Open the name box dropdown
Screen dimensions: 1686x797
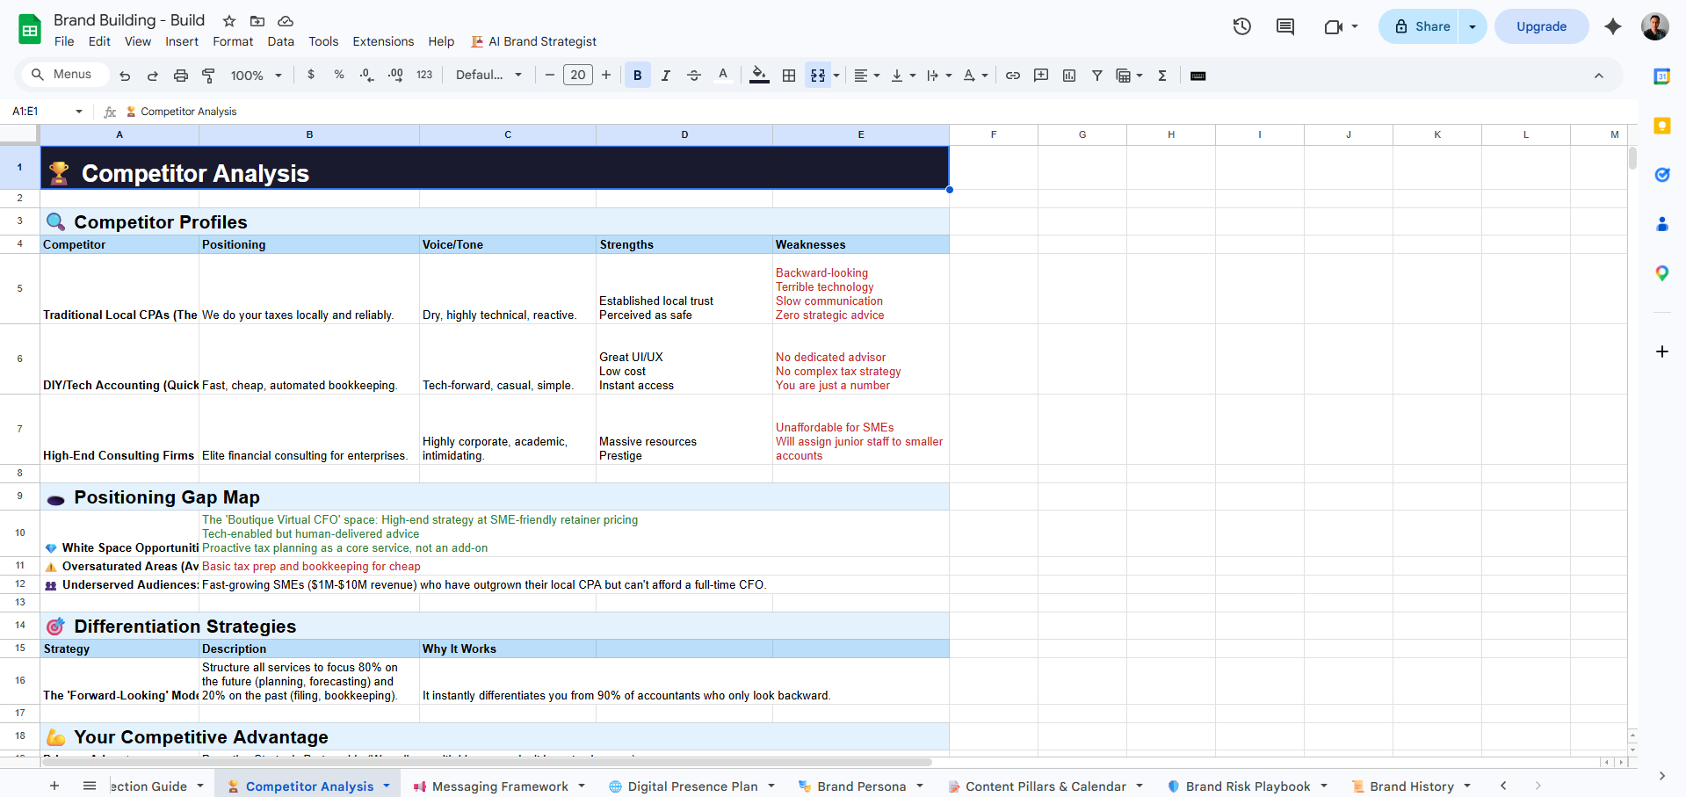[79, 112]
